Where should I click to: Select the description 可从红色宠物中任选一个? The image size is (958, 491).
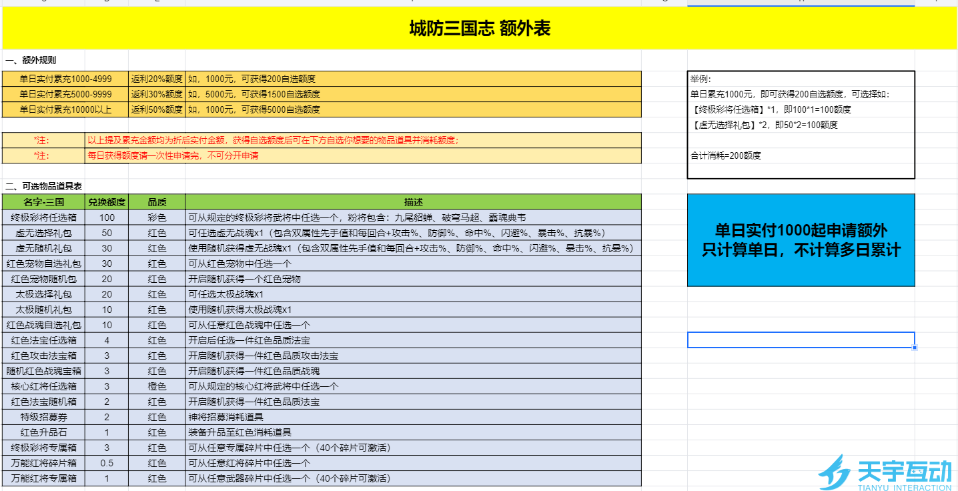click(413, 264)
